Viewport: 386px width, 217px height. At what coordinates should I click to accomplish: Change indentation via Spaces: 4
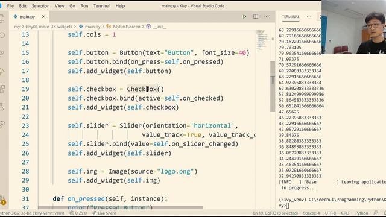(x=311, y=213)
